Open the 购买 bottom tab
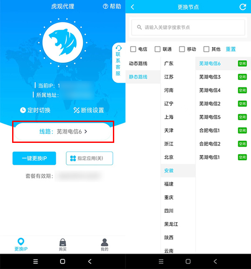 coord(63,244)
